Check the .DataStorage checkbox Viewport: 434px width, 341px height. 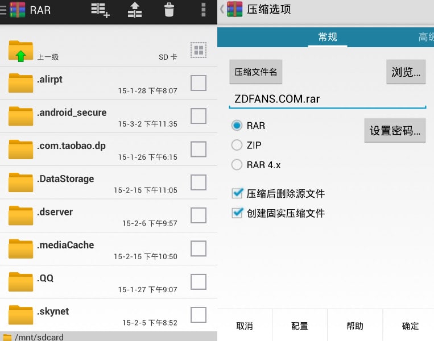pyautogui.click(x=199, y=182)
